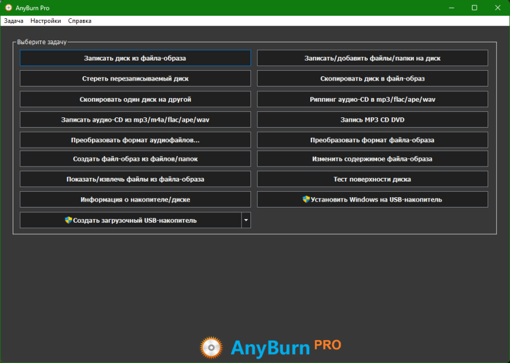Click shield icon on Установить Windows на USB-накопитель

click(x=306, y=199)
